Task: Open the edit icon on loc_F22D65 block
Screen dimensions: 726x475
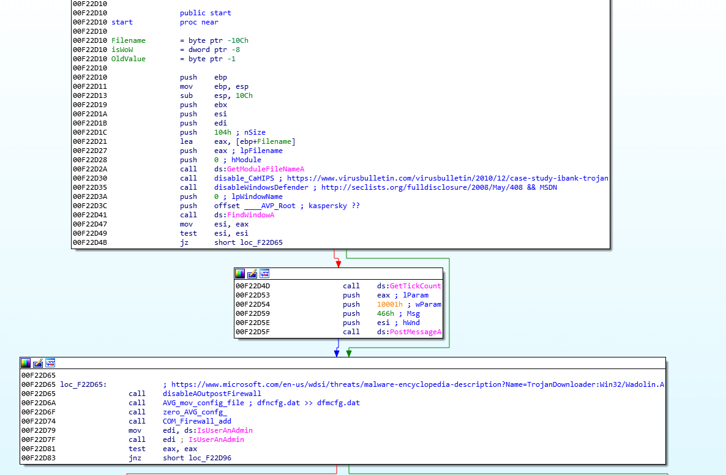Action: 38,363
